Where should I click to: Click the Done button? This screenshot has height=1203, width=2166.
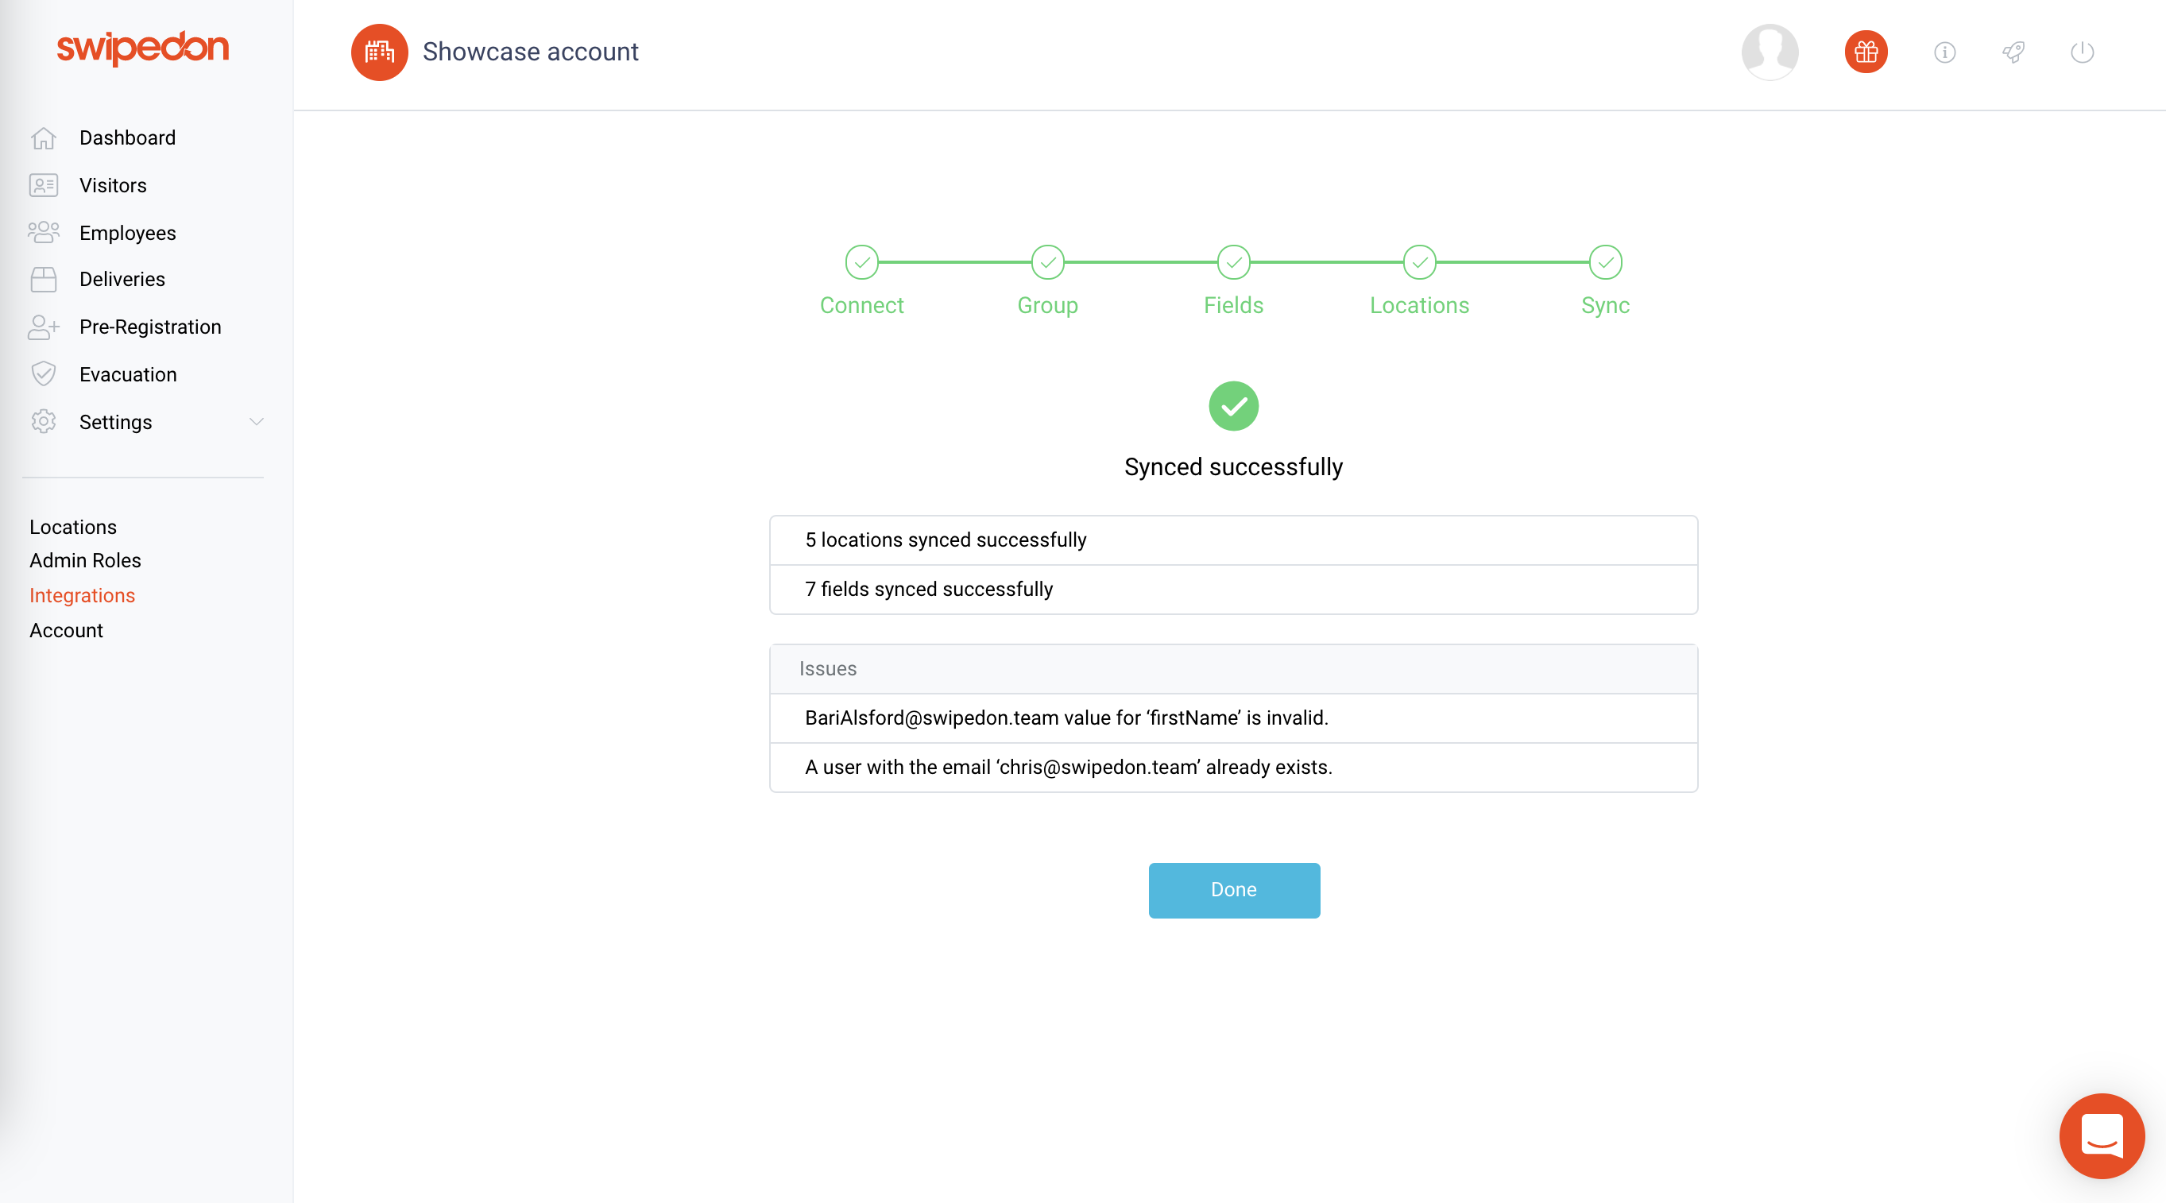point(1233,889)
